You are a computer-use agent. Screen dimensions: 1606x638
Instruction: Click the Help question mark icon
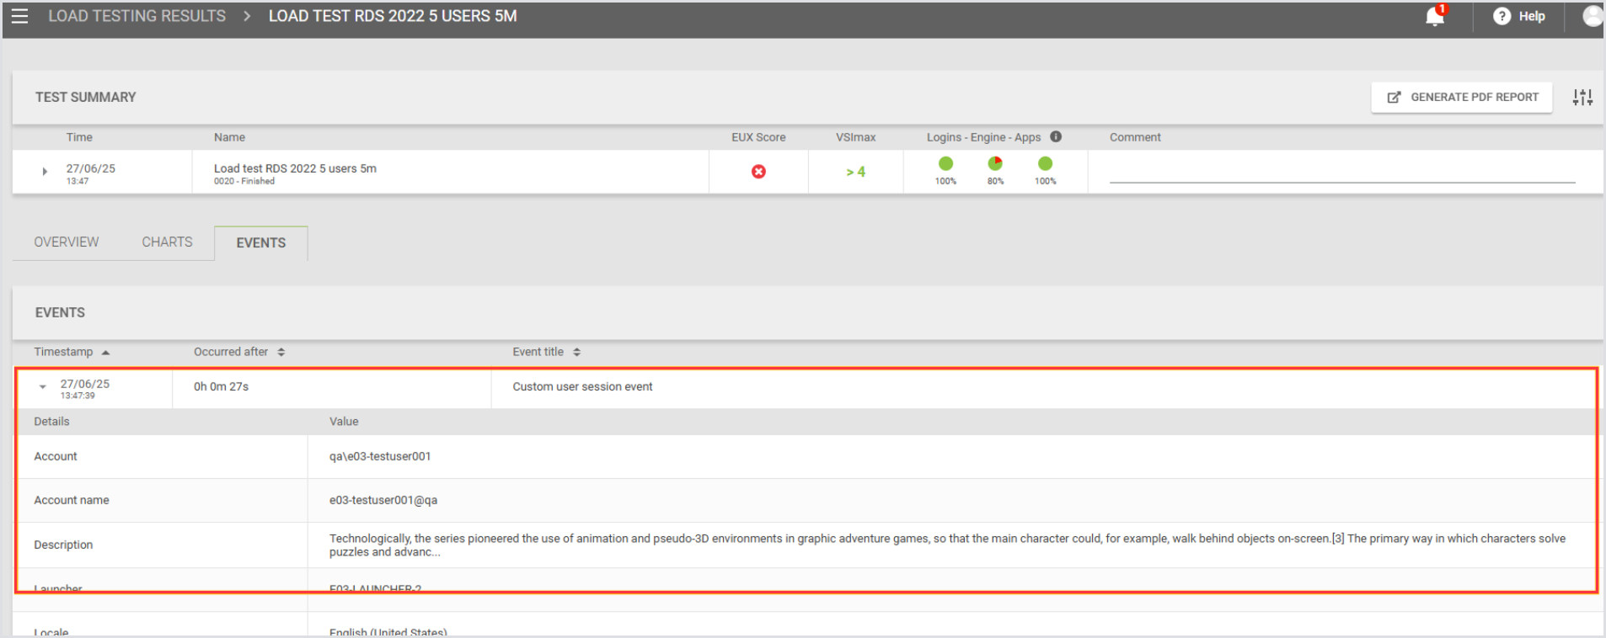pos(1502,16)
